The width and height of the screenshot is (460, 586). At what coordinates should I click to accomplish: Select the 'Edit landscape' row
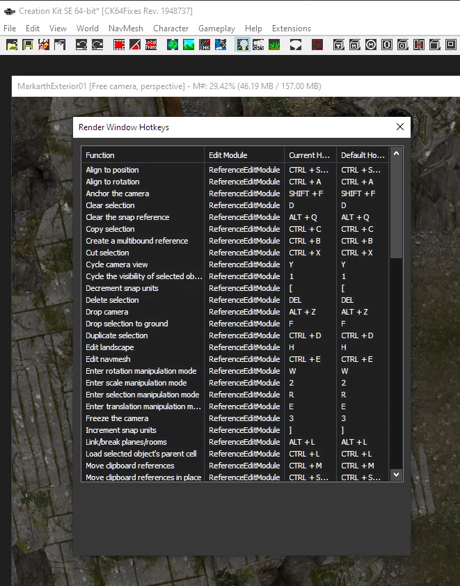point(235,347)
